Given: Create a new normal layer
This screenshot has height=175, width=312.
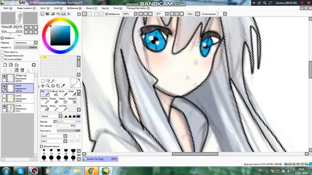Looking at the screenshot, I should pyautogui.click(x=5, y=65).
